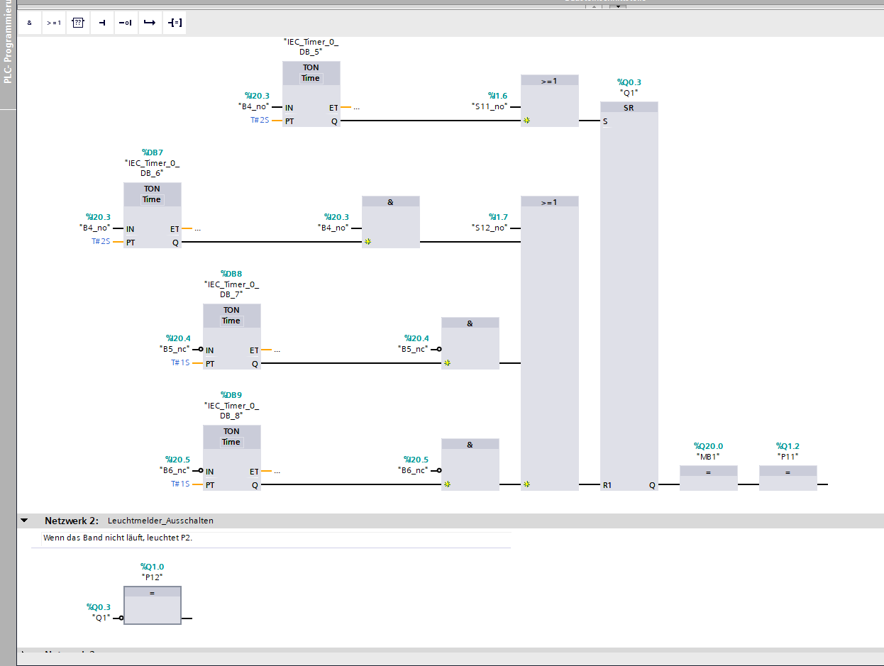Click the MB1 assignment output block
Image resolution: width=884 pixels, height=666 pixels.
[x=708, y=477]
